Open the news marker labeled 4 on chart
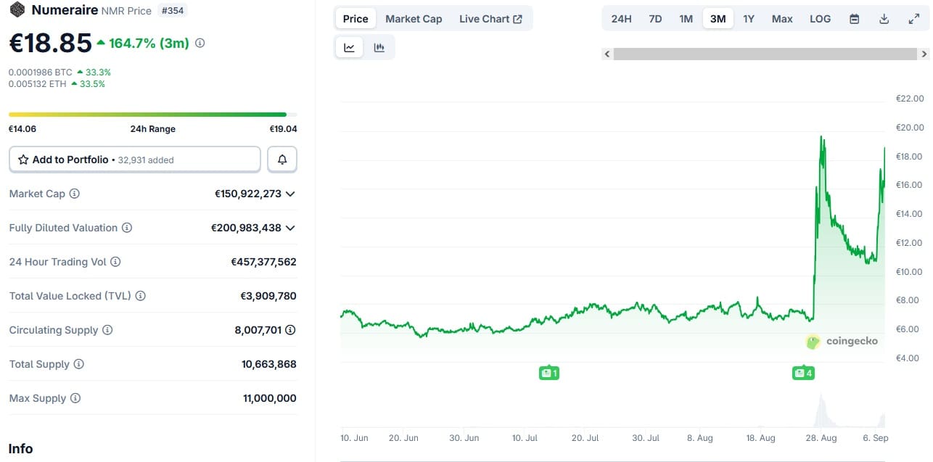The width and height of the screenshot is (933, 462). coord(803,374)
